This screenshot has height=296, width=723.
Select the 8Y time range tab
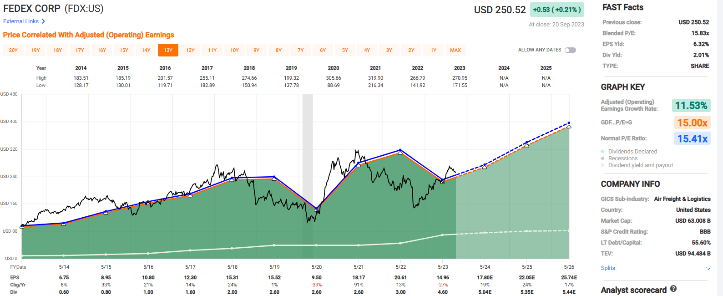pos(278,50)
